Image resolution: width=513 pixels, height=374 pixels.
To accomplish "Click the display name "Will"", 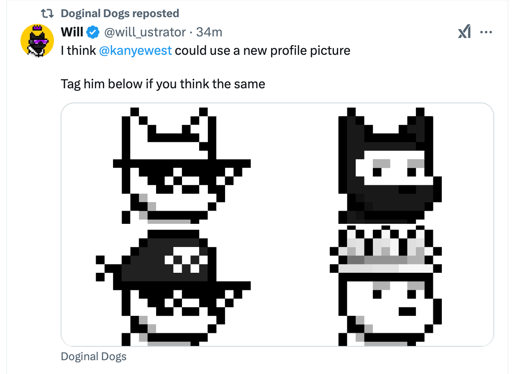I will (72, 32).
